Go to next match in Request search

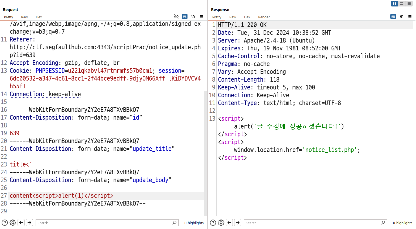coord(29,223)
